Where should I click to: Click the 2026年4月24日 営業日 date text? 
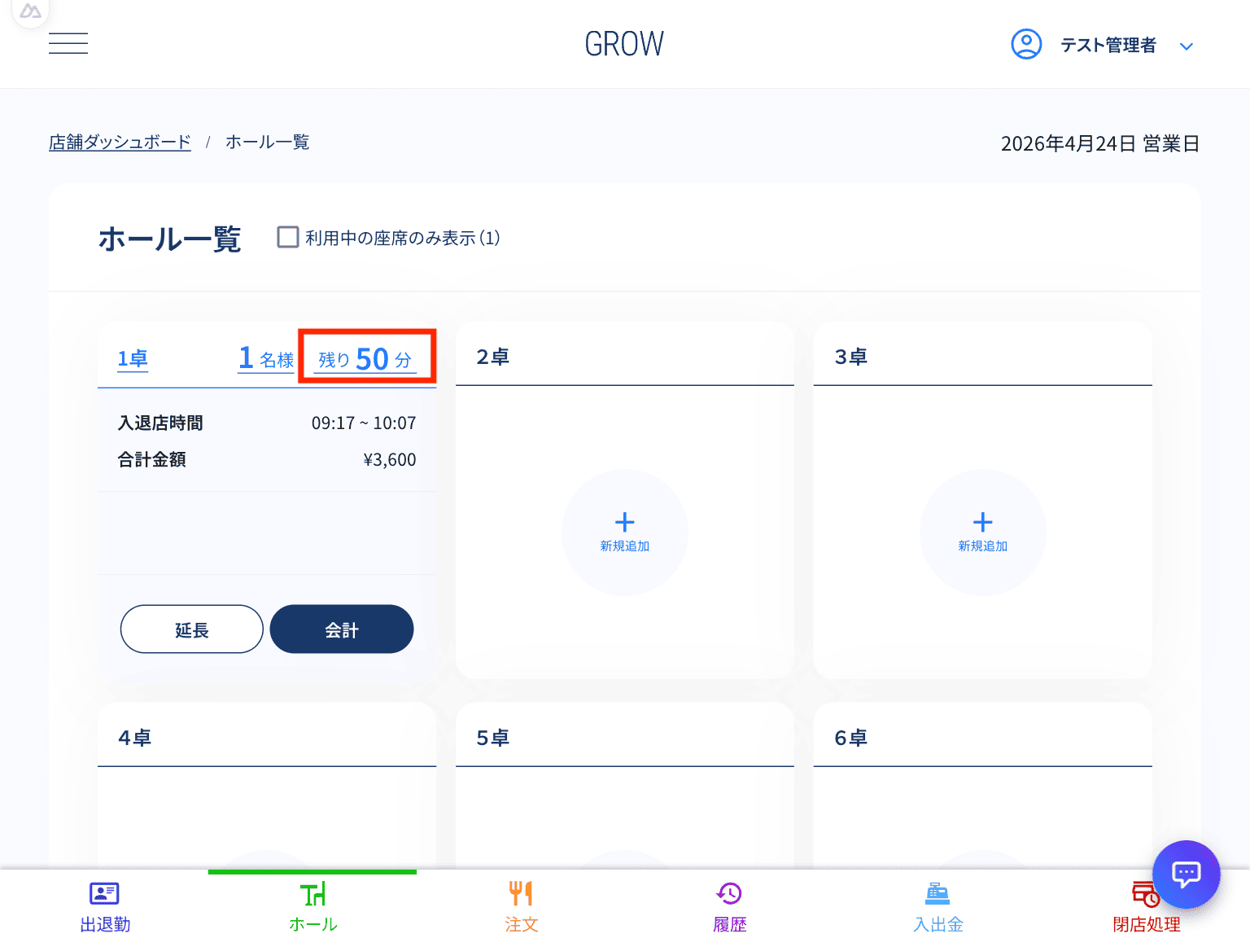pyautogui.click(x=1100, y=144)
